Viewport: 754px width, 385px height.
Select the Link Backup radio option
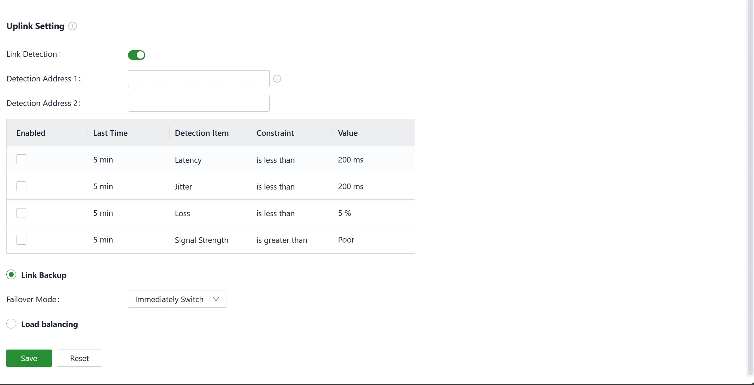[11, 275]
